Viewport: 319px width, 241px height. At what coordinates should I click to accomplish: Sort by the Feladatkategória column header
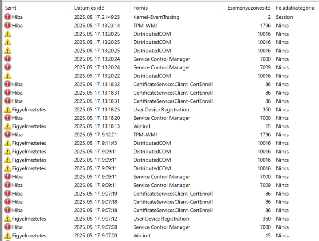coord(295,8)
